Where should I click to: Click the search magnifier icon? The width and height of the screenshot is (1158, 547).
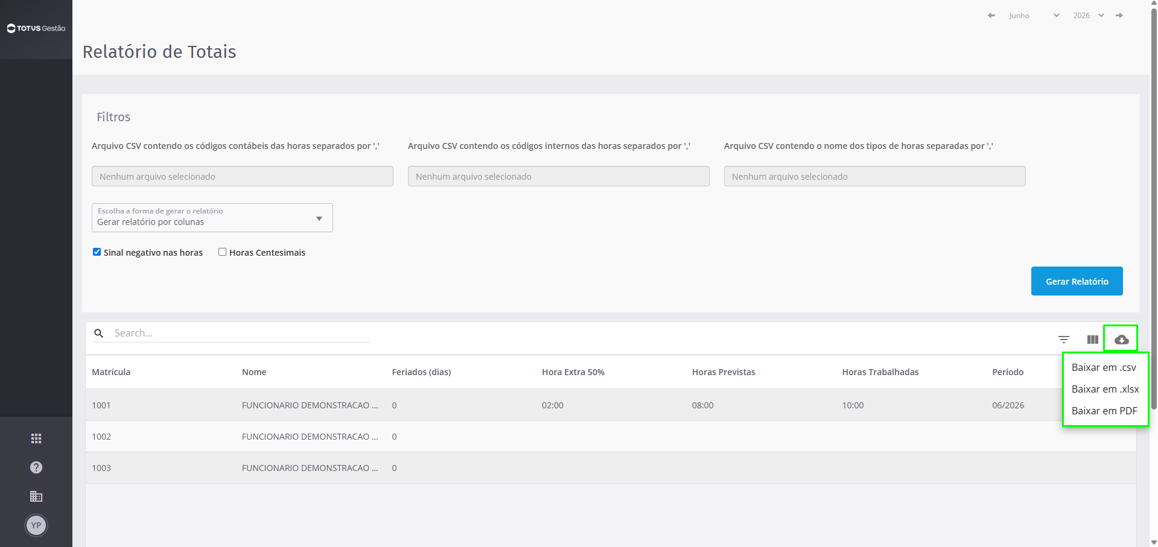point(99,333)
